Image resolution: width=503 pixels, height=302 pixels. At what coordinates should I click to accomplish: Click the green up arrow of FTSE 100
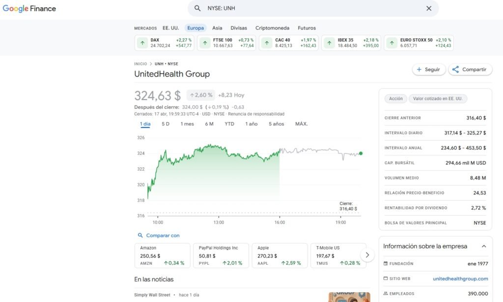pyautogui.click(x=205, y=43)
